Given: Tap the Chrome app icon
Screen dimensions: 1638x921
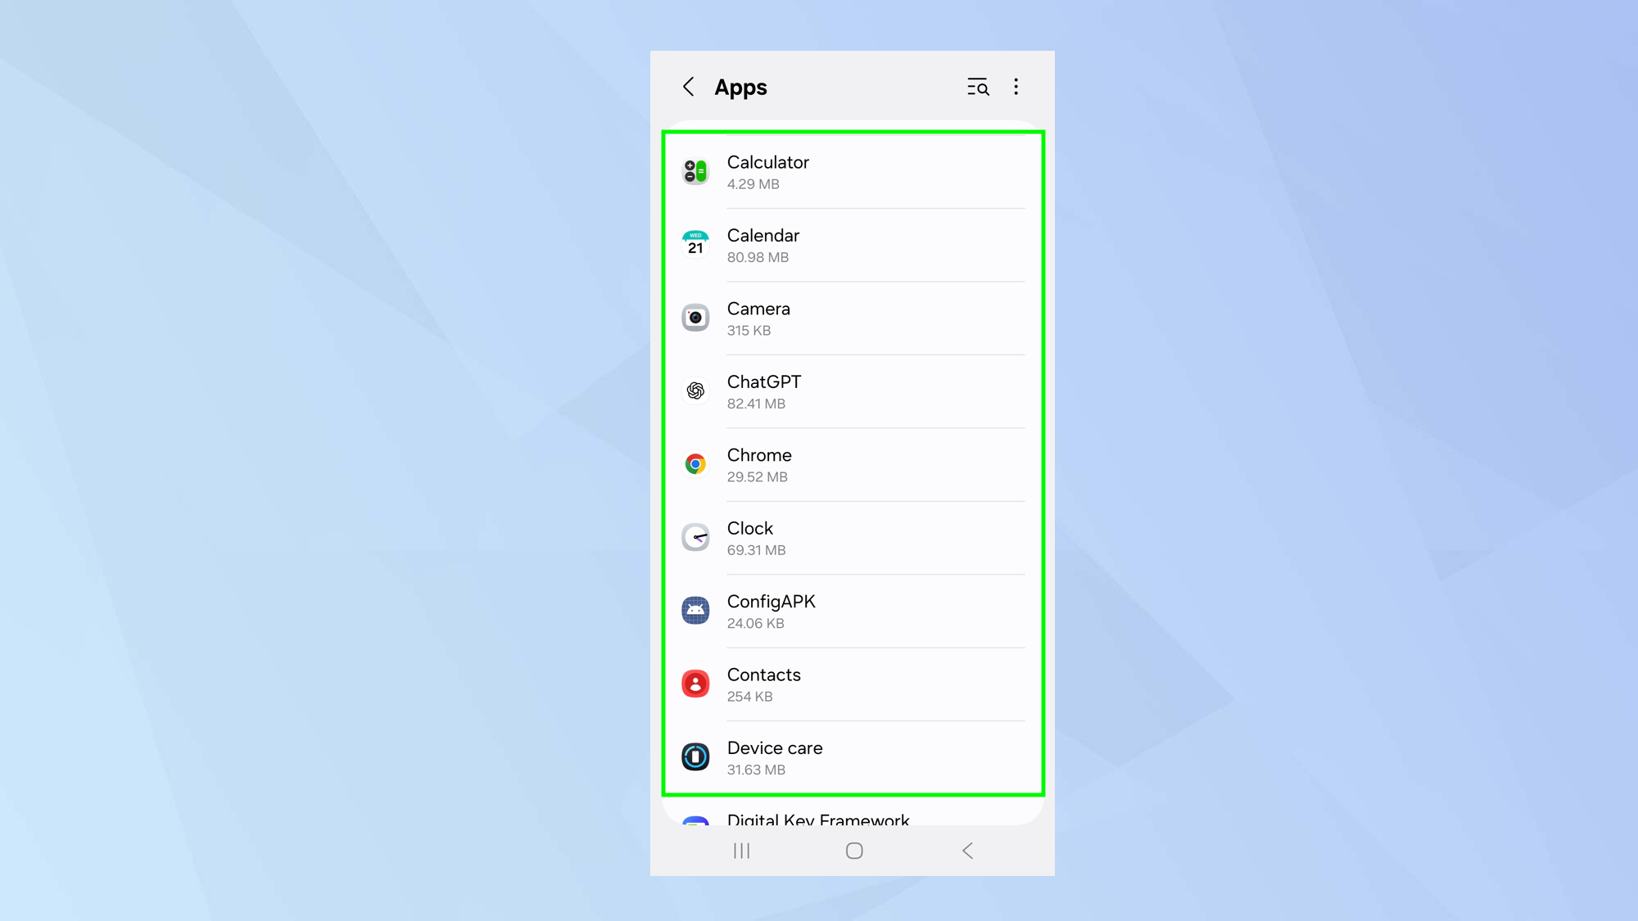Looking at the screenshot, I should click(x=695, y=464).
